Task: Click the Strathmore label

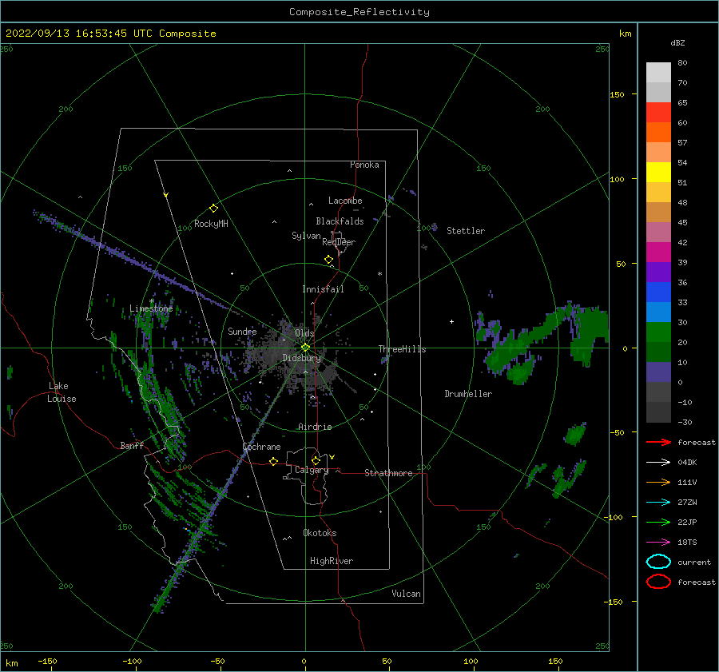Action: (x=388, y=473)
